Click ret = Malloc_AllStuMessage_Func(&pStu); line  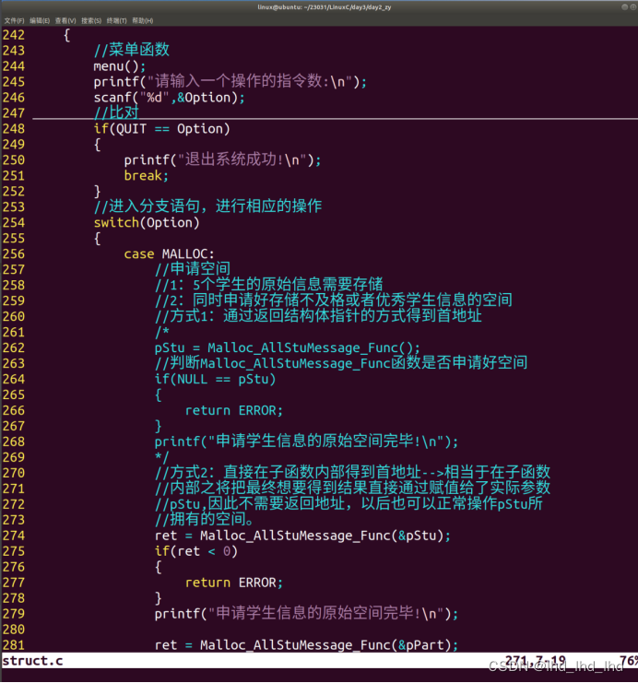tap(302, 536)
